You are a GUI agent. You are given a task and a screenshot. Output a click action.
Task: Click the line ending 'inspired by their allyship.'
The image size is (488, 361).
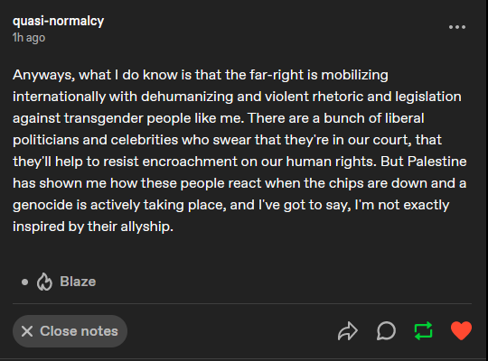tap(93, 227)
